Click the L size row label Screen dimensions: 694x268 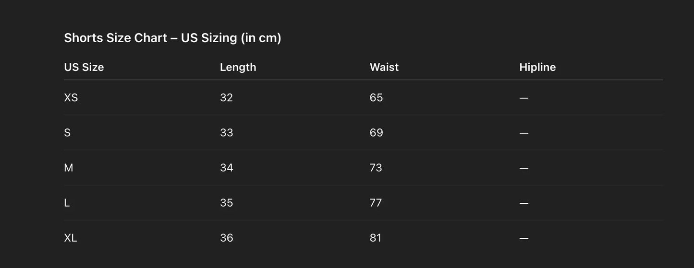point(67,203)
